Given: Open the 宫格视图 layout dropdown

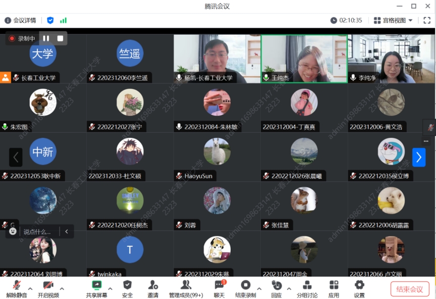Looking at the screenshot, I should pyautogui.click(x=393, y=21).
